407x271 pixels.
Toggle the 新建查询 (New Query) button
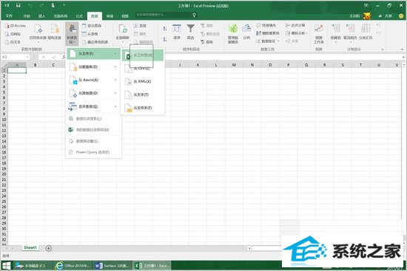click(72, 33)
